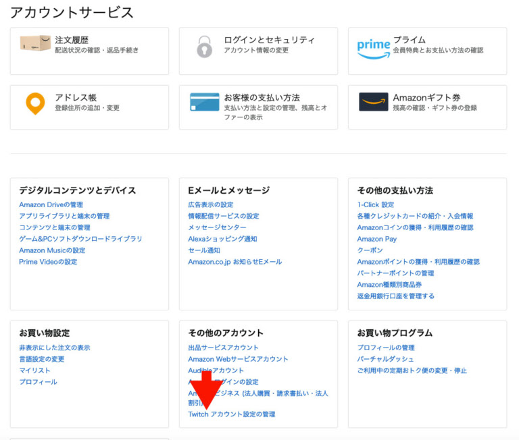519x440 pixels.
Task: Open Amazon Webサービスアカウント link
Action: point(239,359)
